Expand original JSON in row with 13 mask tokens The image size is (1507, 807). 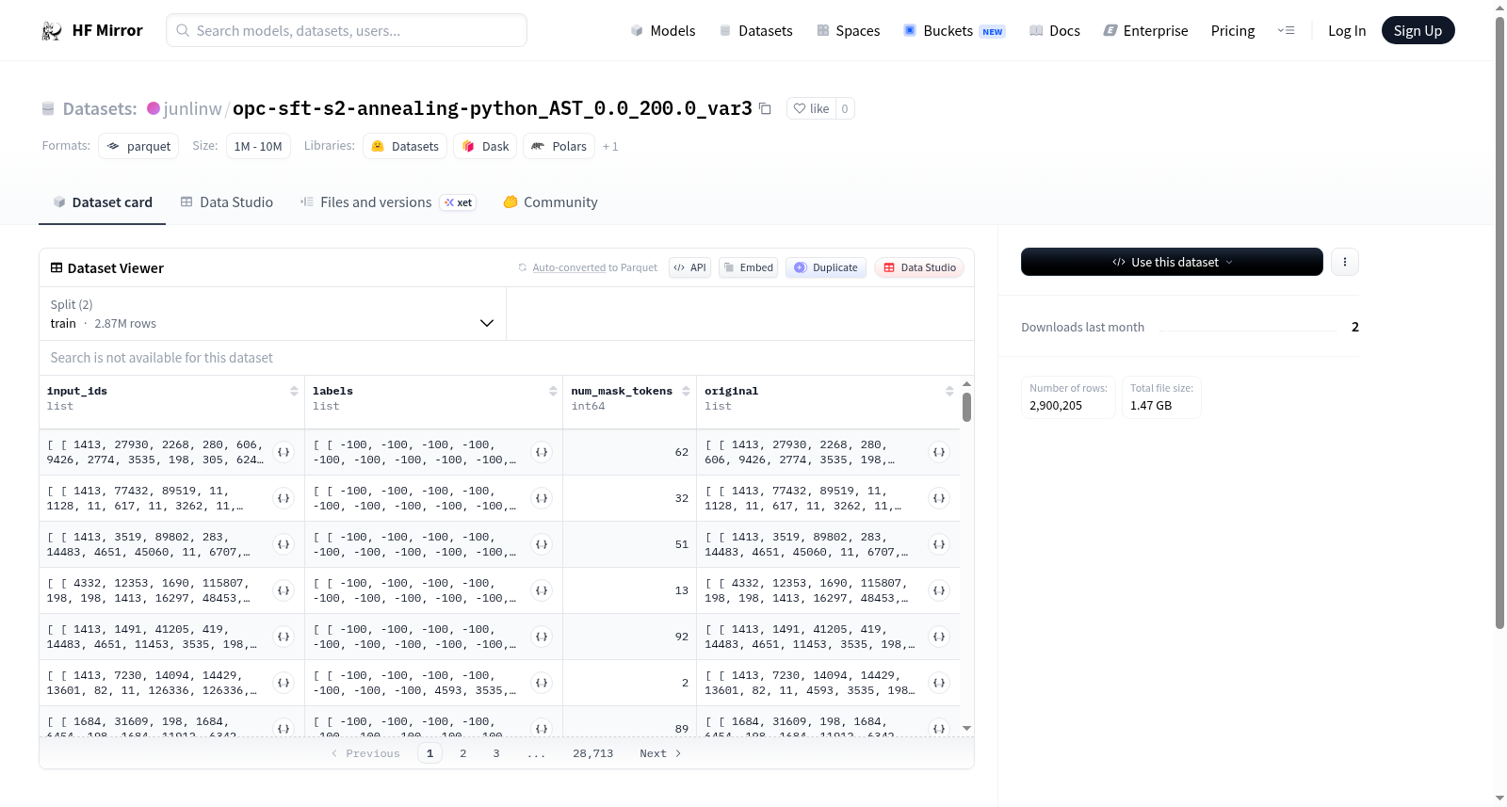pos(939,590)
